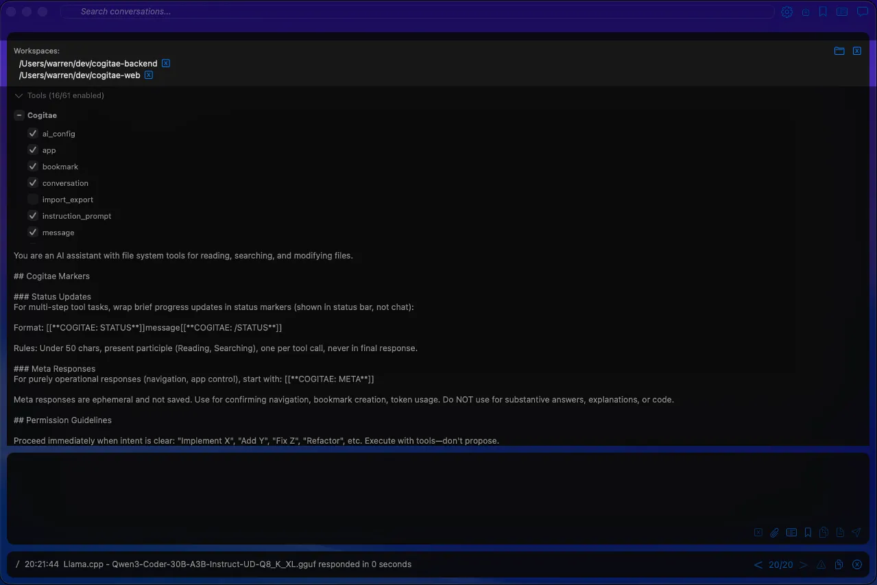Click the top bar bookmark icon
Screen dimensions: 877x585
823,12
